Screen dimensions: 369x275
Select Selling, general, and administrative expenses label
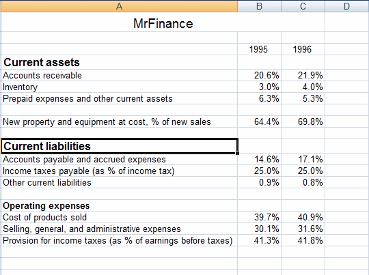click(120, 229)
